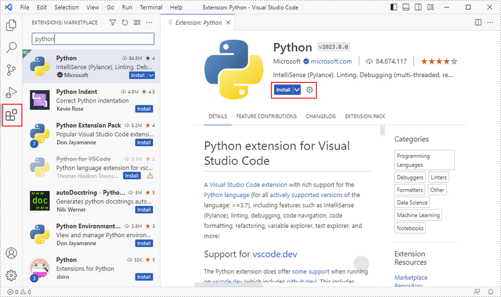501x297 pixels.
Task: Open Source Control view
Action: (x=11, y=70)
